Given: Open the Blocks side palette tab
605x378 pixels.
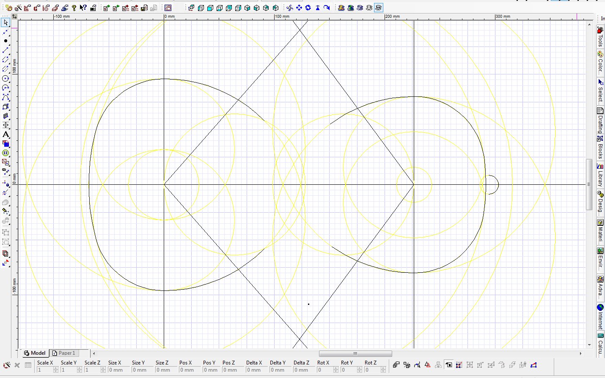Looking at the screenshot, I should coord(600,148).
